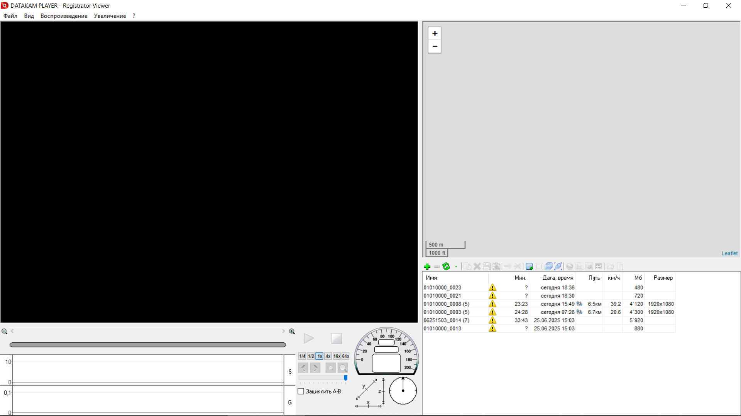Select the 1/2 playback speed
741x416 pixels.
(311, 356)
